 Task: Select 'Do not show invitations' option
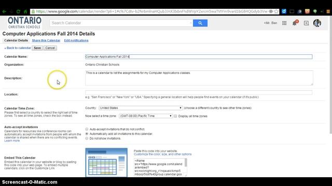point(87,138)
